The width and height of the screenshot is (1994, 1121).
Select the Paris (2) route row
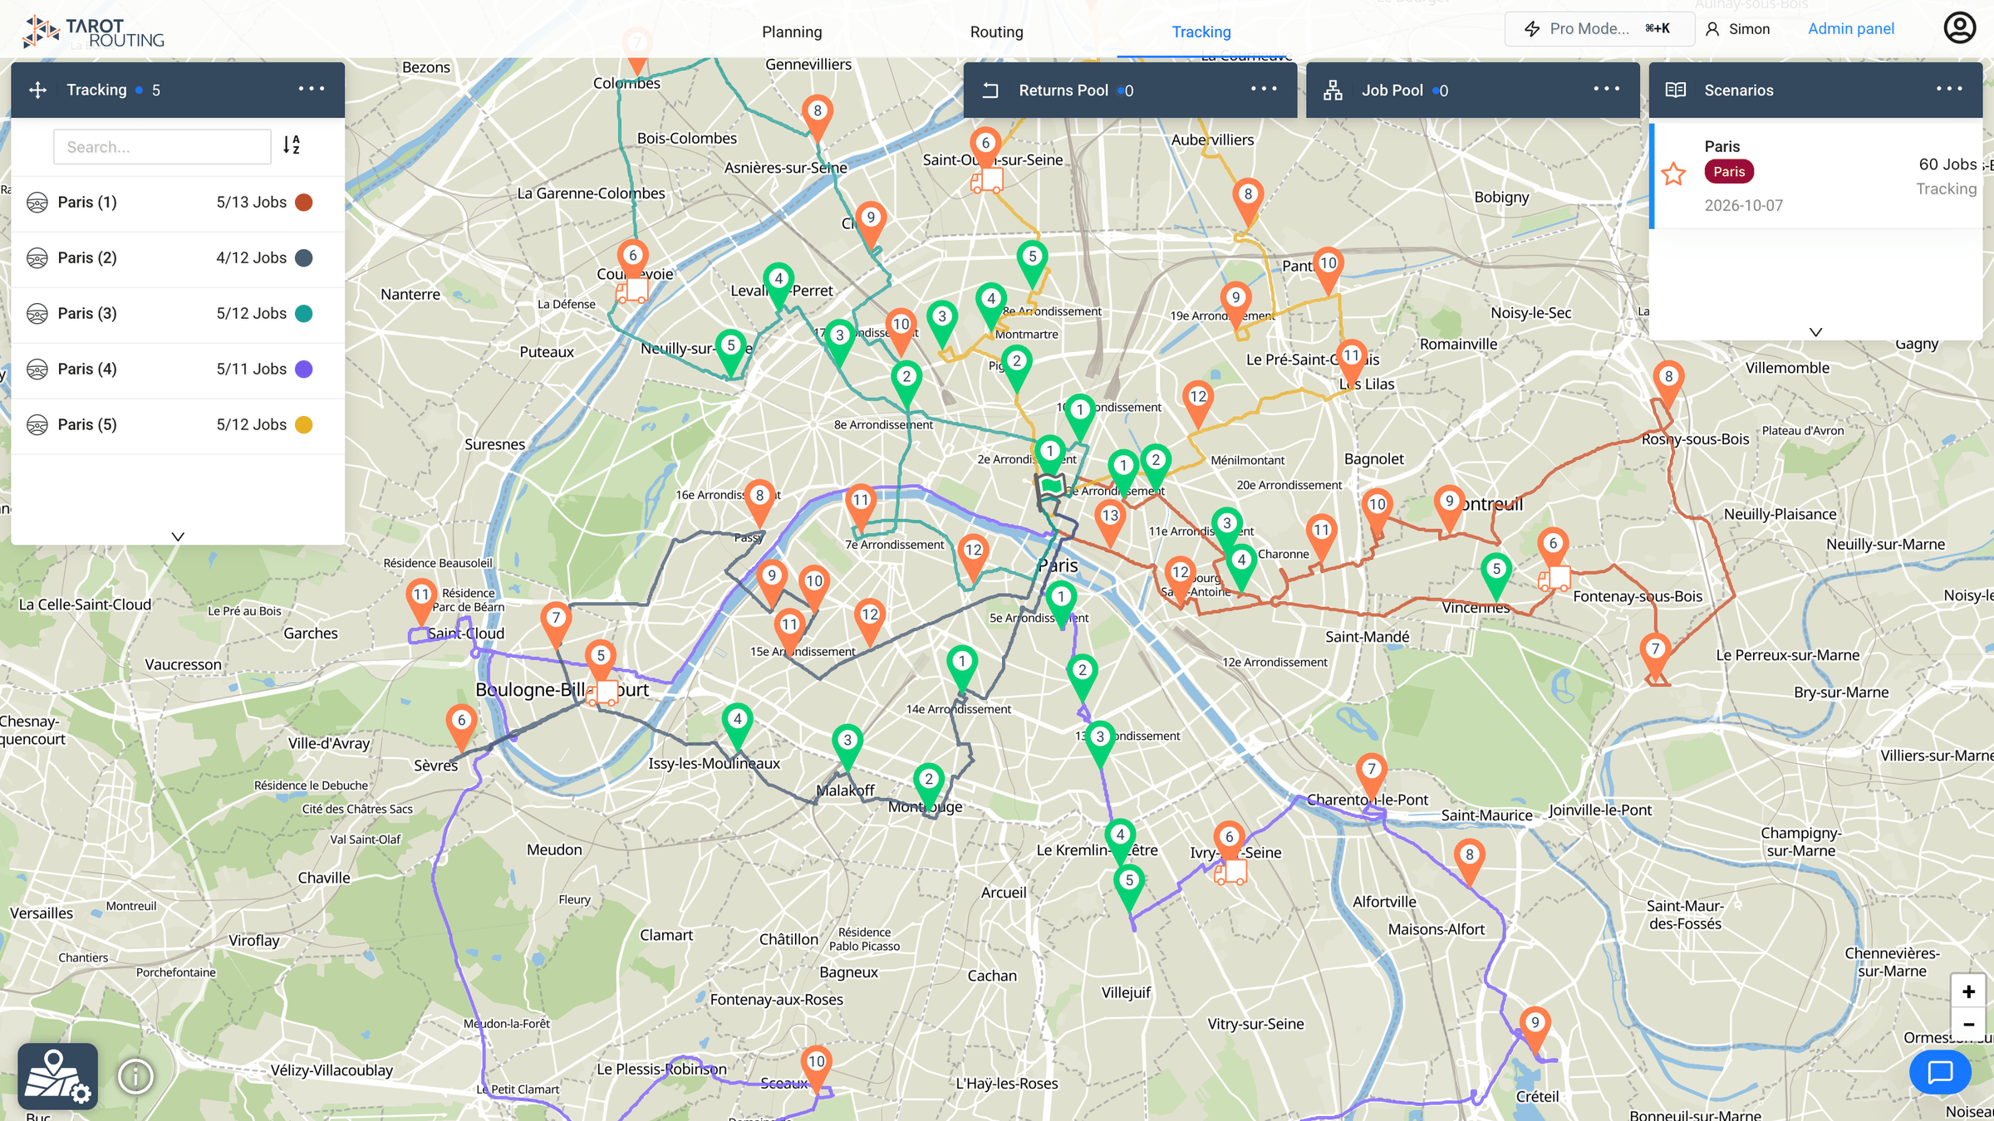click(x=178, y=258)
